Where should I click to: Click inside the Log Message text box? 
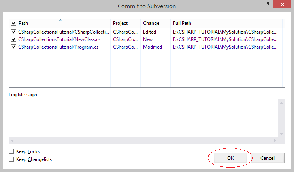(x=143, y=118)
